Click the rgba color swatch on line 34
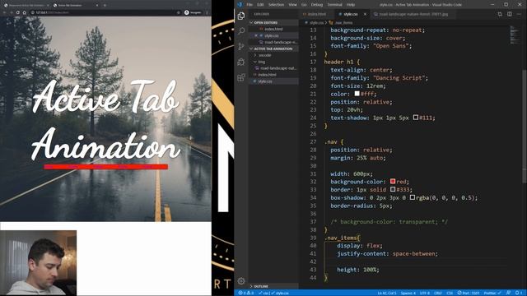Image resolution: width=527 pixels, height=296 pixels. (x=413, y=197)
